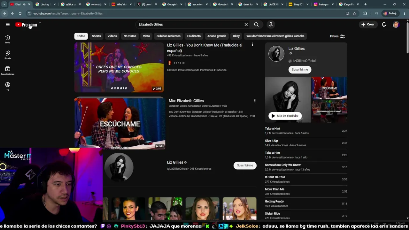Click the URL address bar
Image resolution: width=409 pixels, height=230 pixels.
pyautogui.click(x=185, y=13)
